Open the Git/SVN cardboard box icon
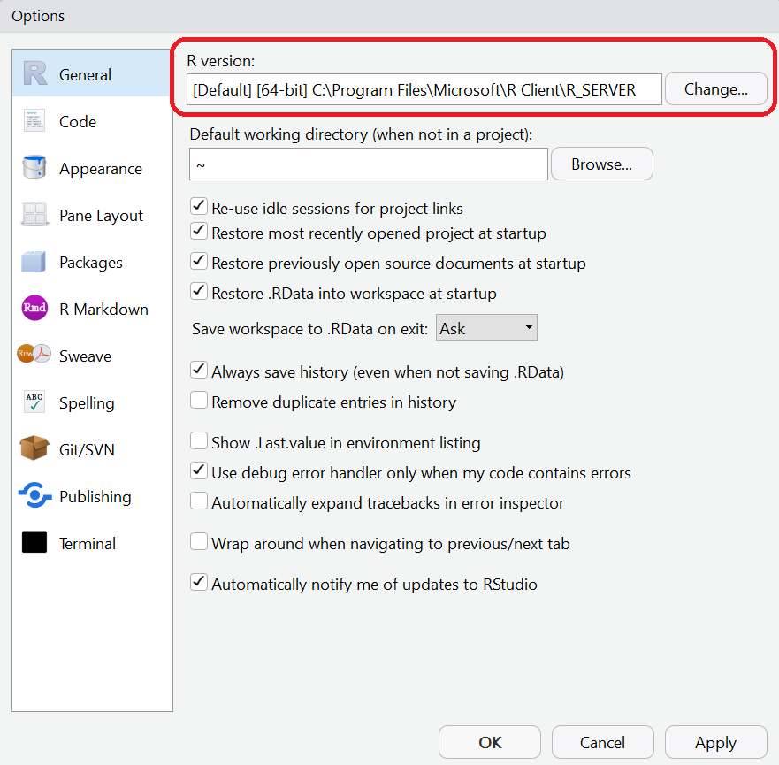The width and height of the screenshot is (779, 765). (x=34, y=448)
